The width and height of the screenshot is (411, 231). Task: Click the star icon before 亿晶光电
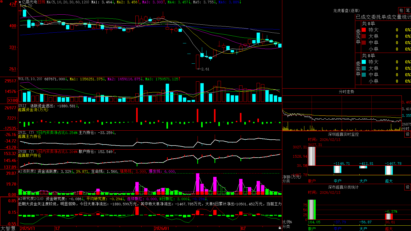(x=20, y=2)
